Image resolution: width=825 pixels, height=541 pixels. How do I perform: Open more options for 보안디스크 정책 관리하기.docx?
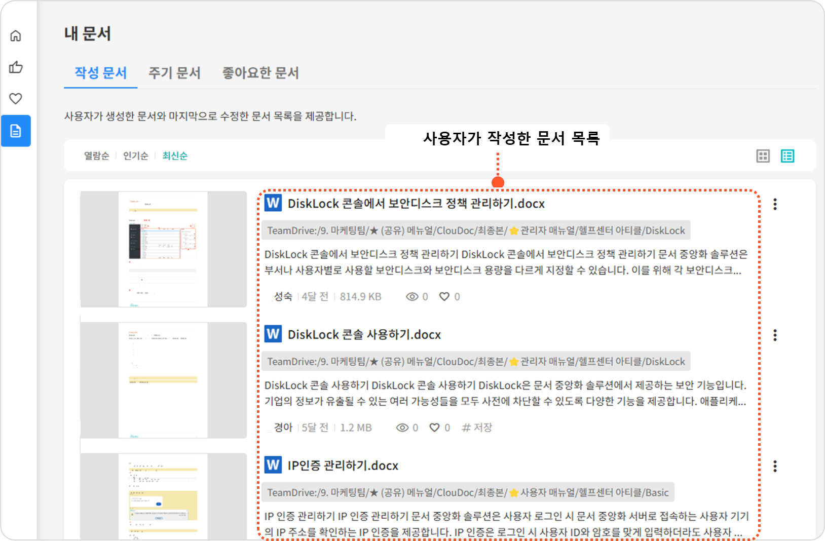click(775, 204)
